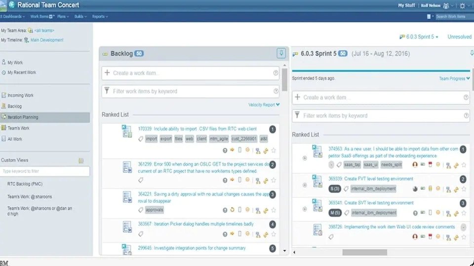Image resolution: width=474 pixels, height=266 pixels.
Task: Open work item 369339 Create FVT link
Action: tap(371, 179)
